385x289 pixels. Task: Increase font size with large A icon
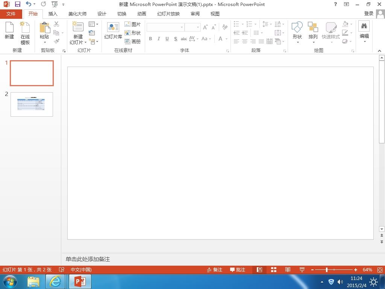205,27
